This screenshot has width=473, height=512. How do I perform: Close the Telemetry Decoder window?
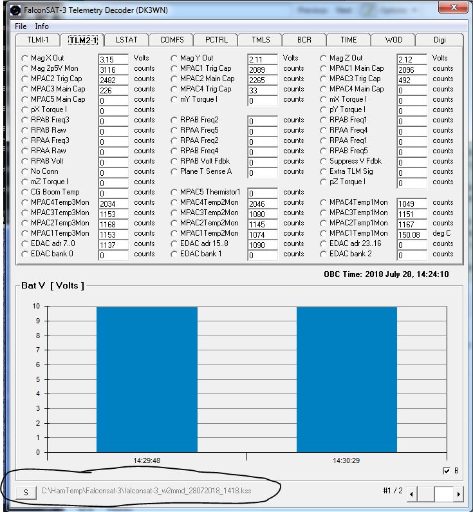pyautogui.click(x=454, y=7)
